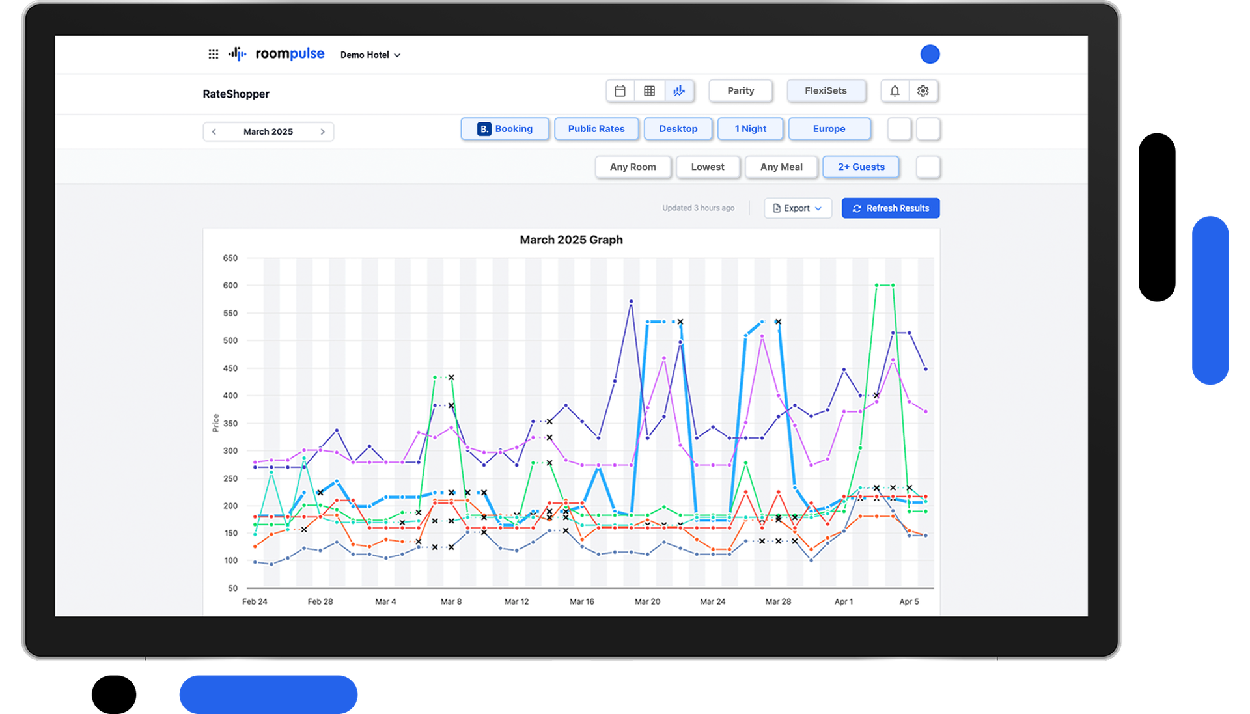Expand the Demo Hotel dropdown
This screenshot has height=714, width=1250.
click(370, 55)
